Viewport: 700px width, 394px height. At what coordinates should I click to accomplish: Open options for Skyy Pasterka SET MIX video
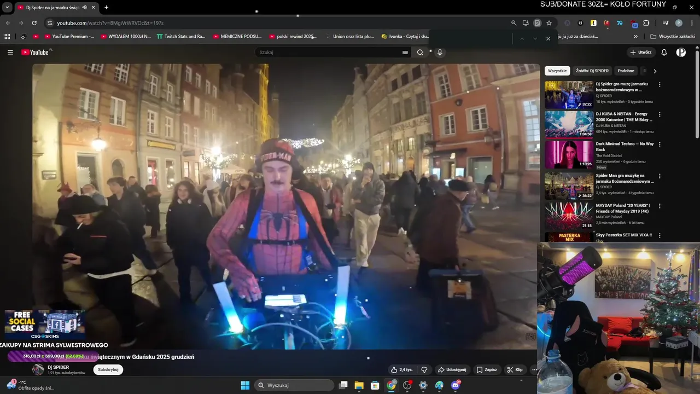pos(660,235)
